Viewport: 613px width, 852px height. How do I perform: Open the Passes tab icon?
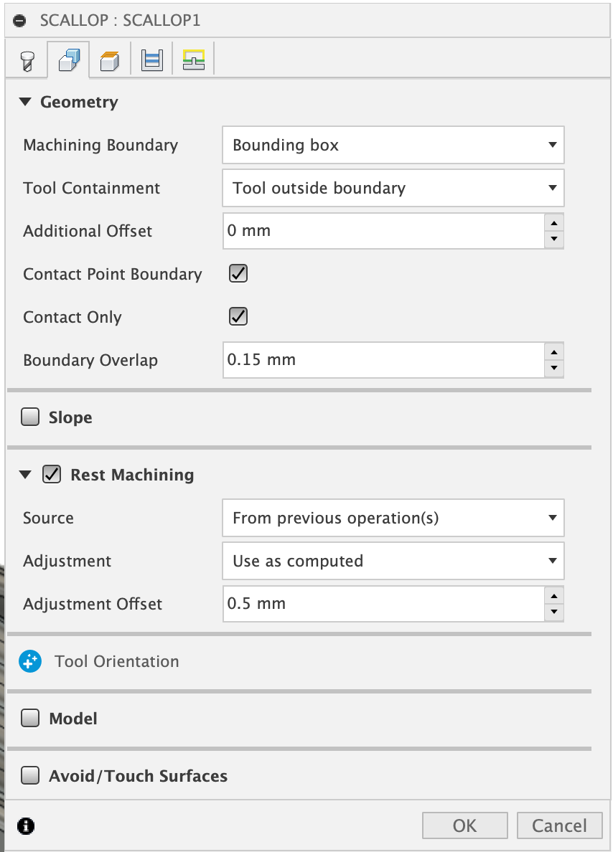151,60
